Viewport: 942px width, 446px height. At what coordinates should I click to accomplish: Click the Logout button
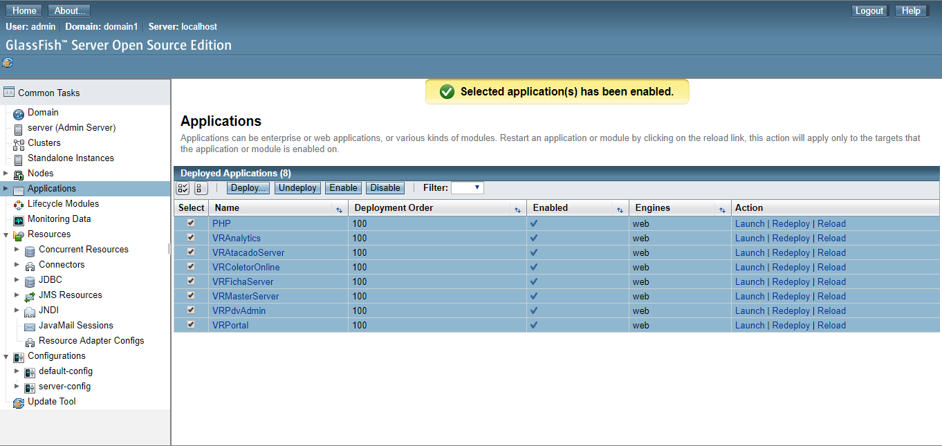(x=869, y=10)
